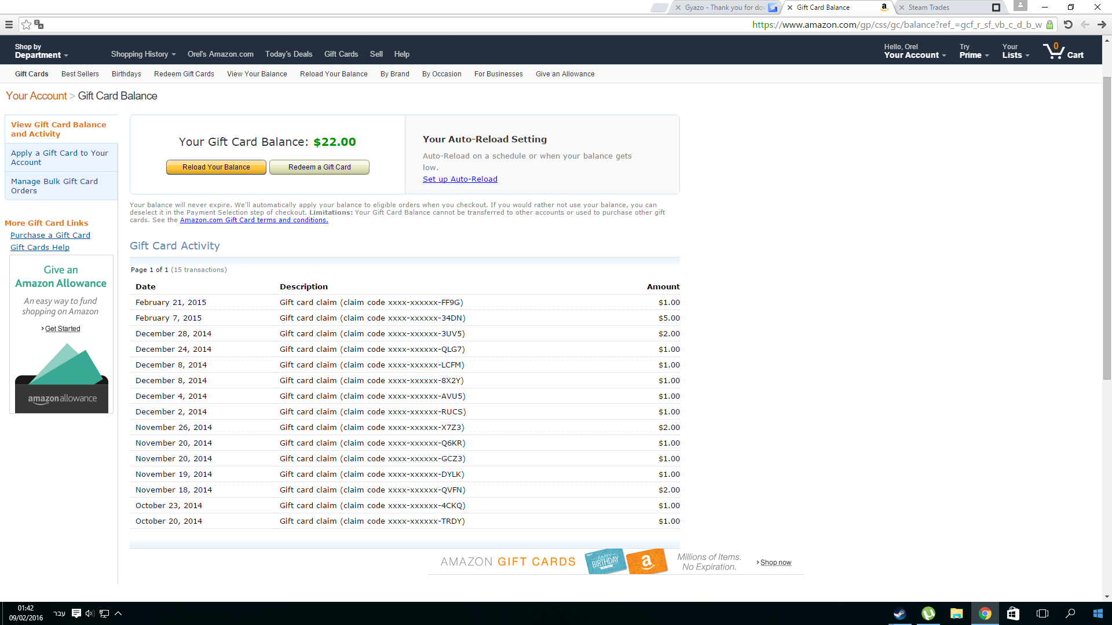Reload the page with the refresh icon
The image size is (1112, 625).
point(1068,24)
